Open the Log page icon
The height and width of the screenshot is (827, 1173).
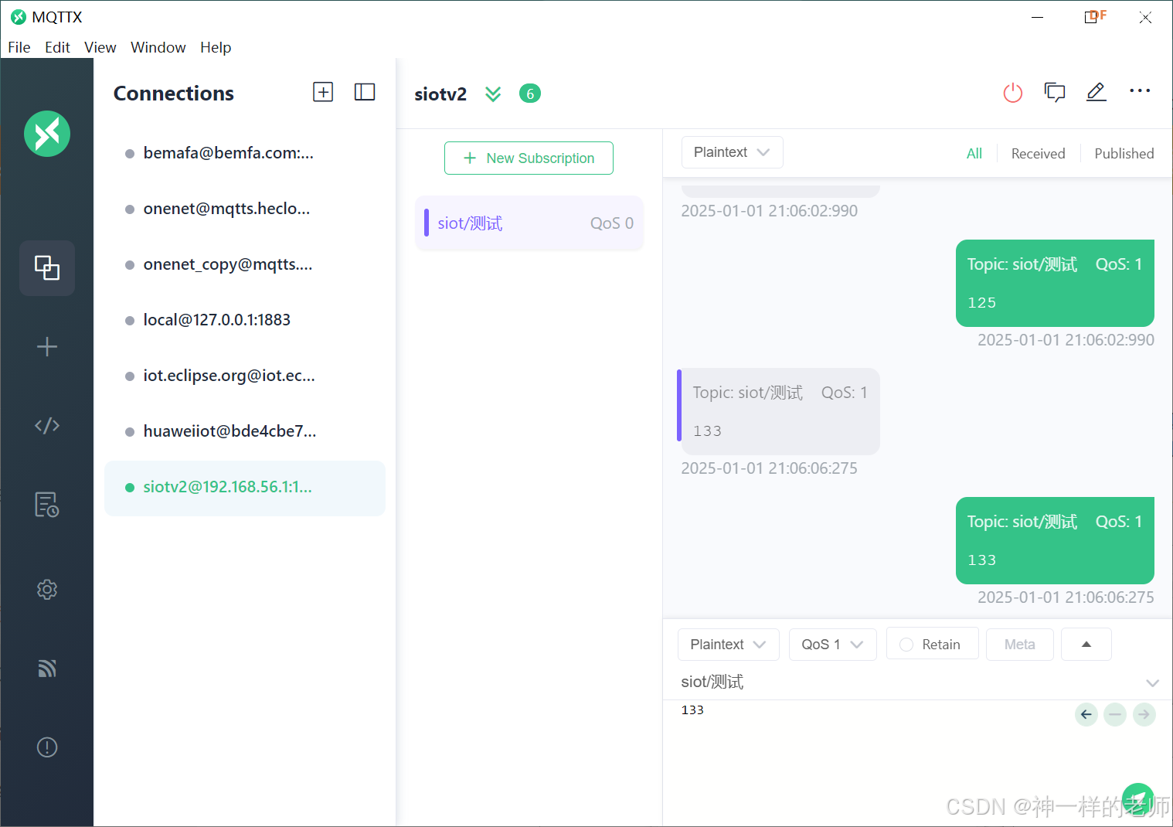[x=47, y=505]
